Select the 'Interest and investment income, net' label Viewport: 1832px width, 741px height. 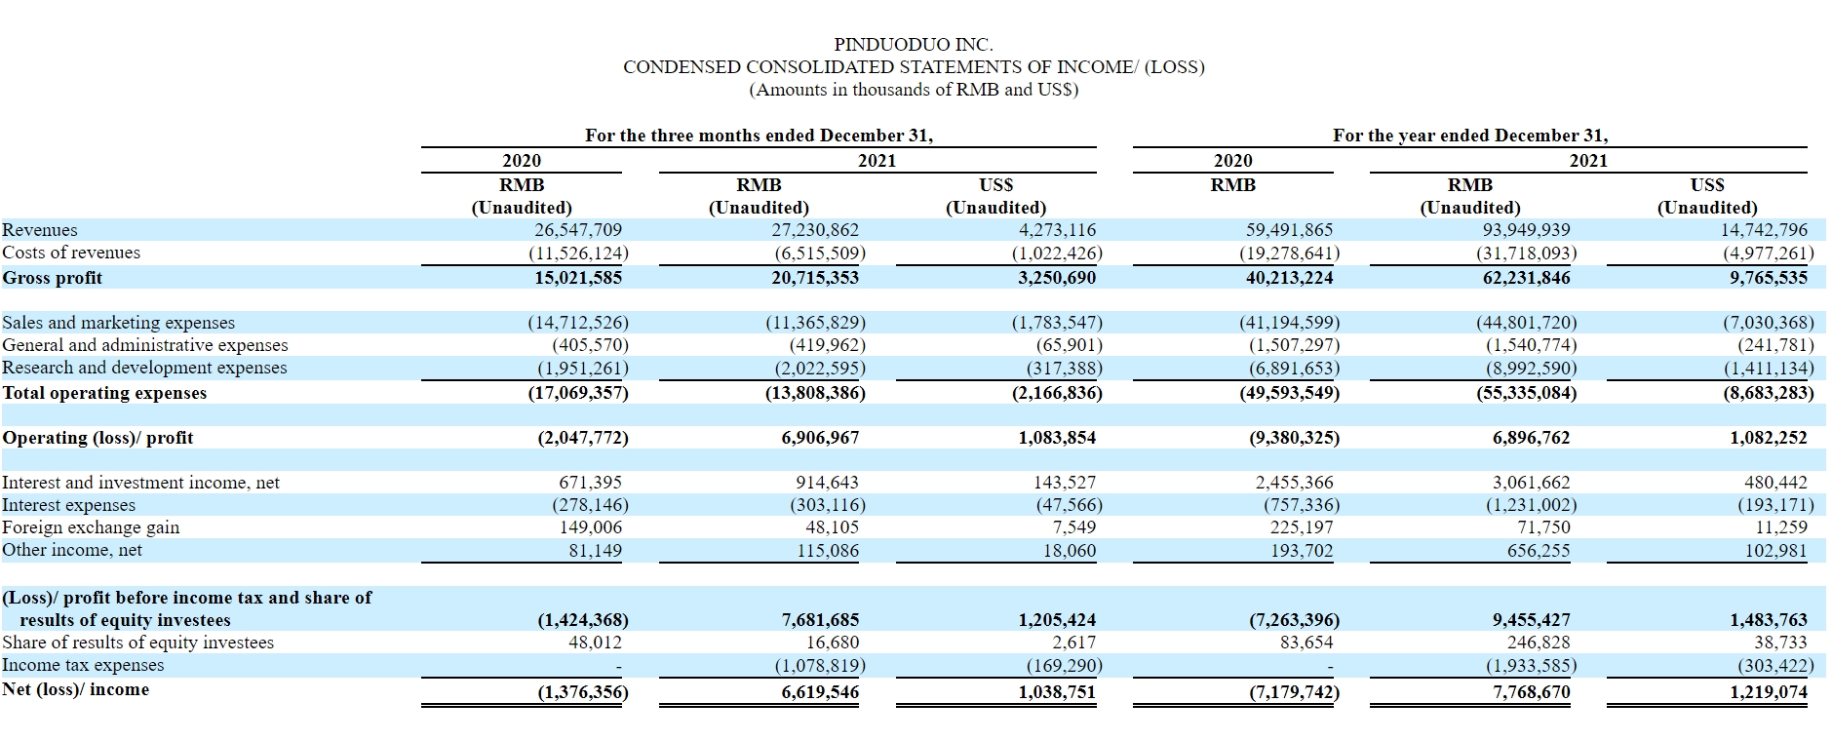coord(140,483)
